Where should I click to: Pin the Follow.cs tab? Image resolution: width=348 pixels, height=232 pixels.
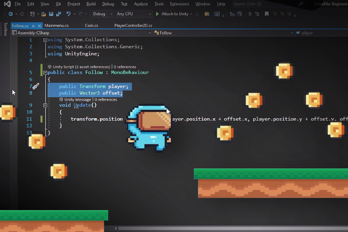(x=33, y=26)
